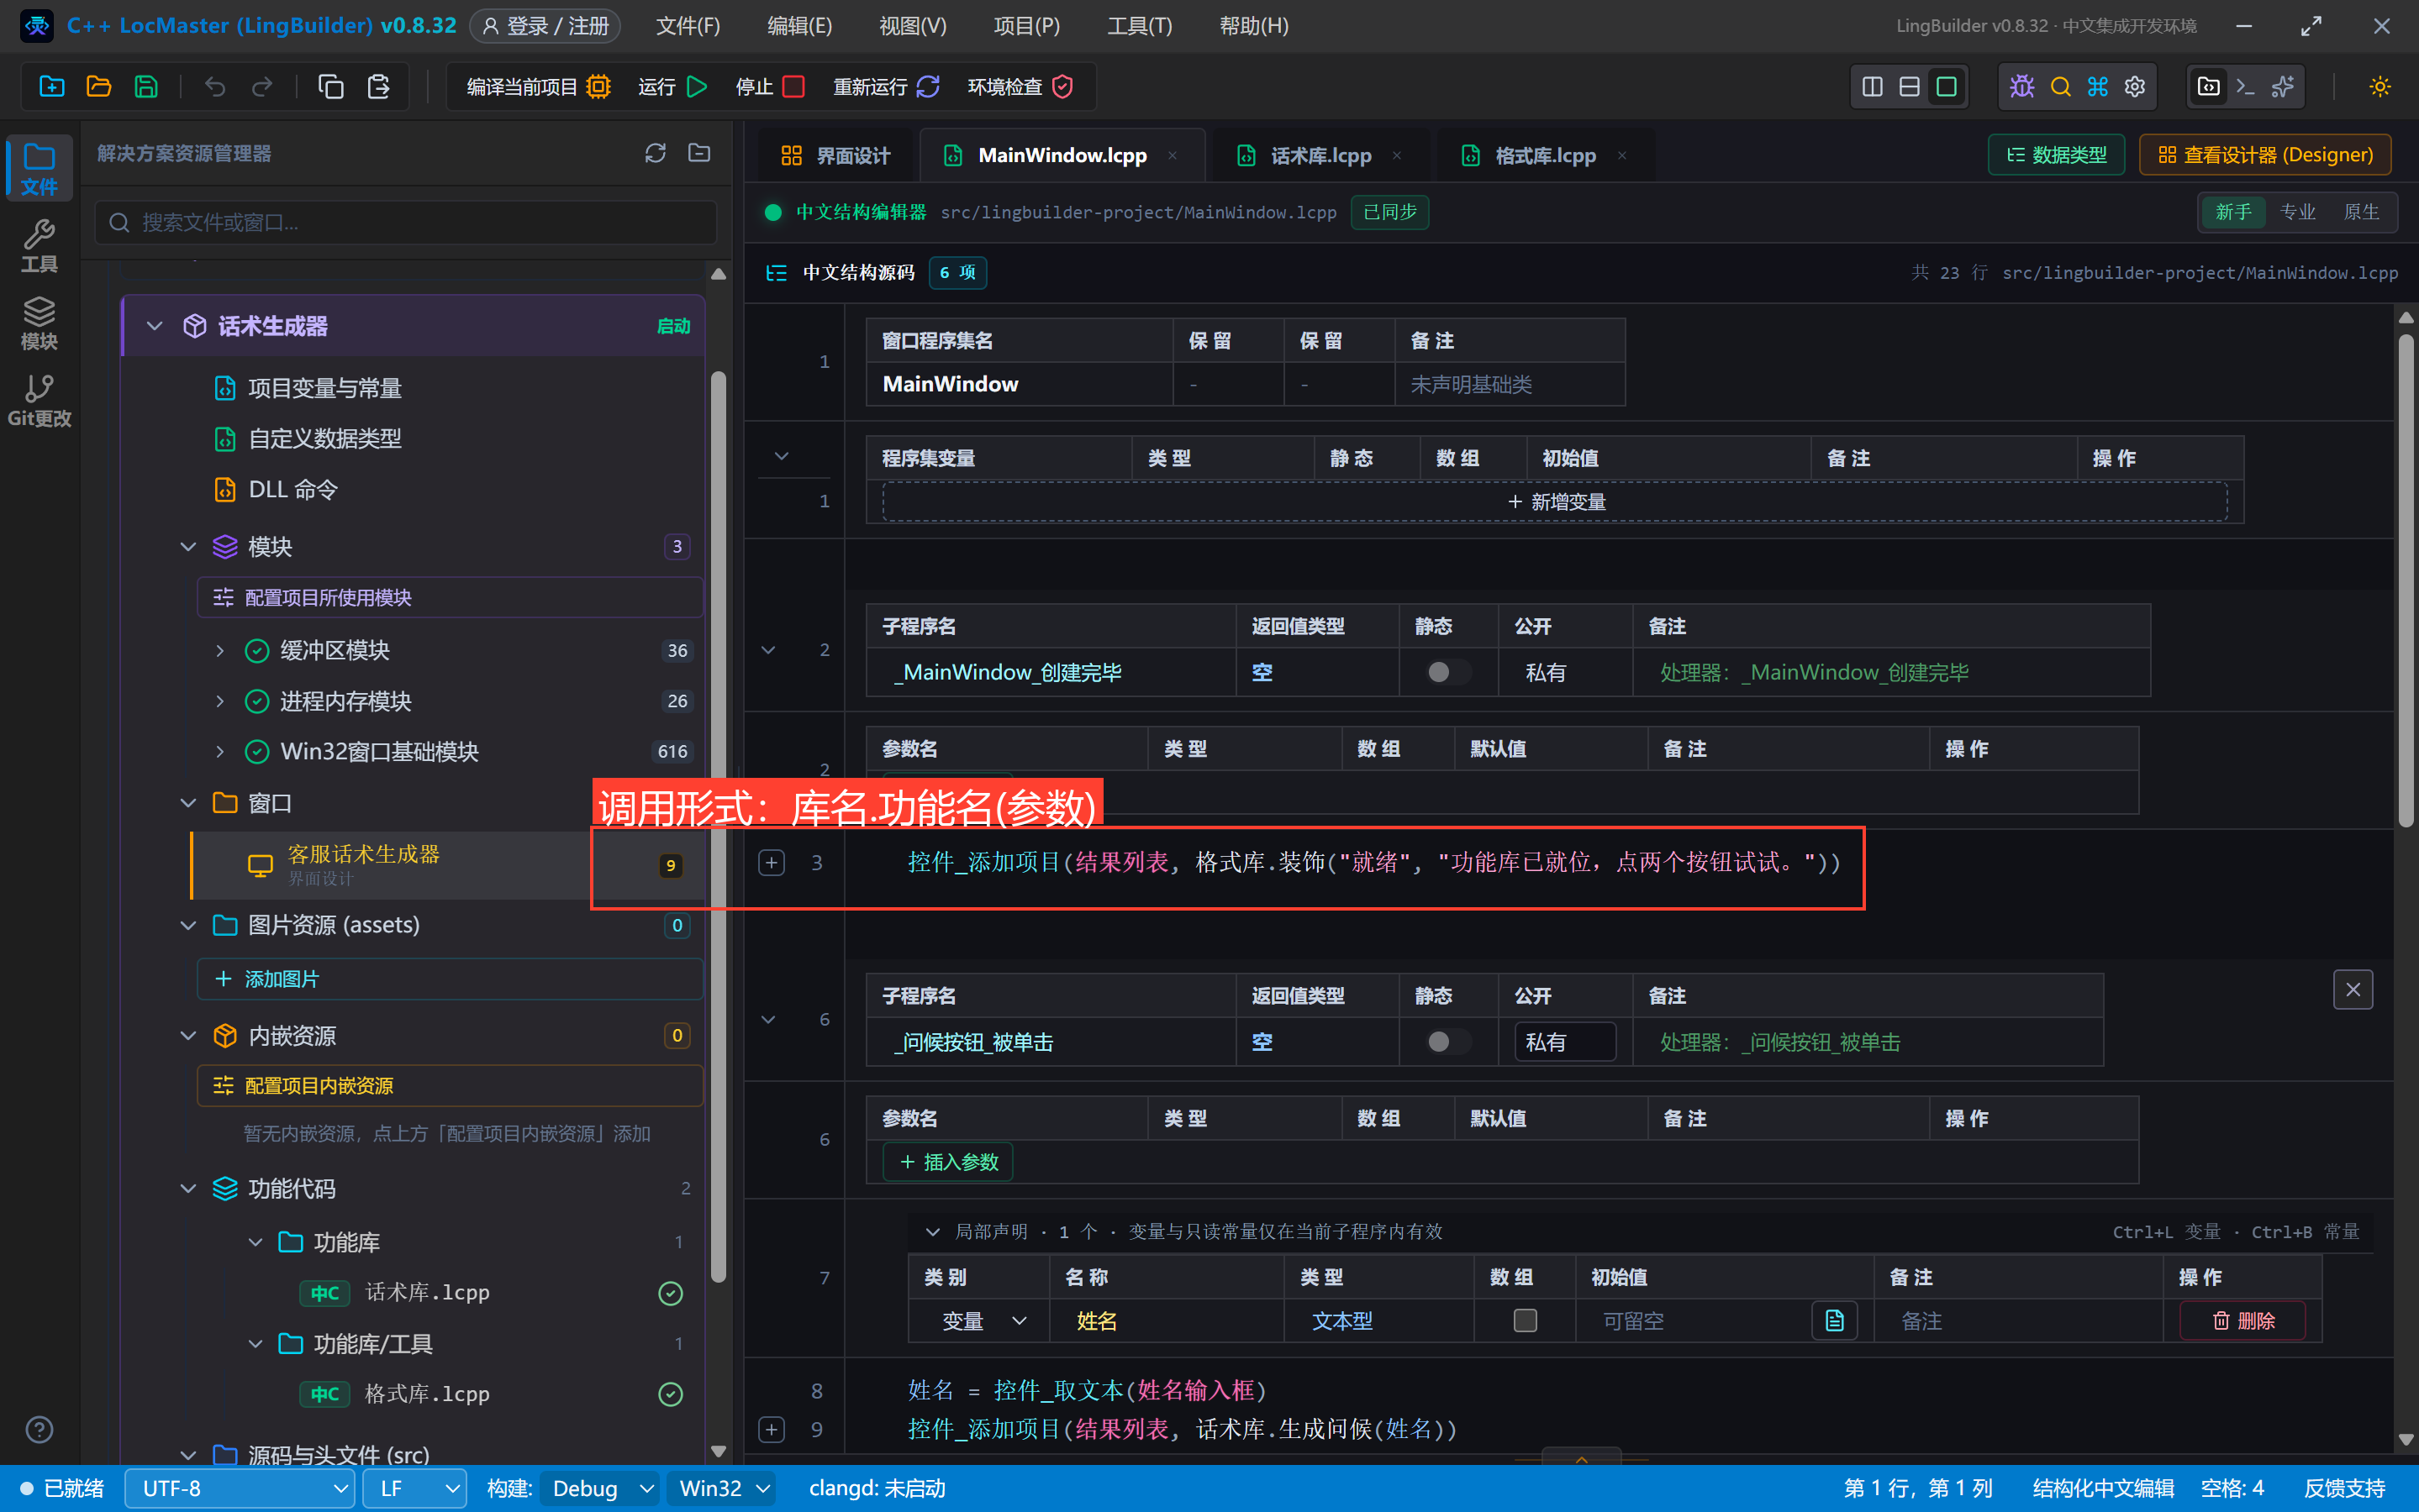
Task: Open the 模块 sidebar panel
Action: click(39, 323)
